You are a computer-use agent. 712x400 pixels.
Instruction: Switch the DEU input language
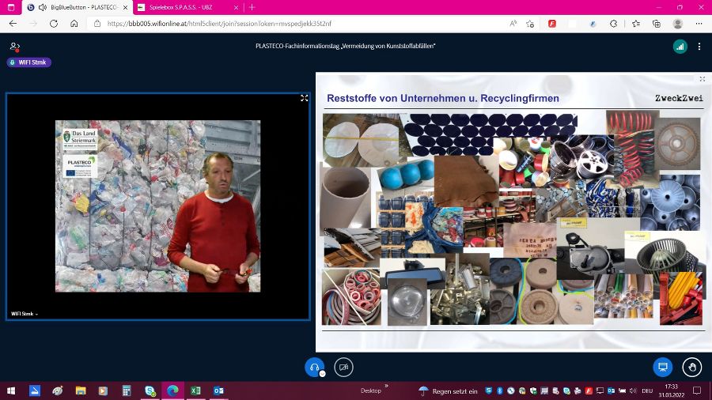tap(647, 391)
